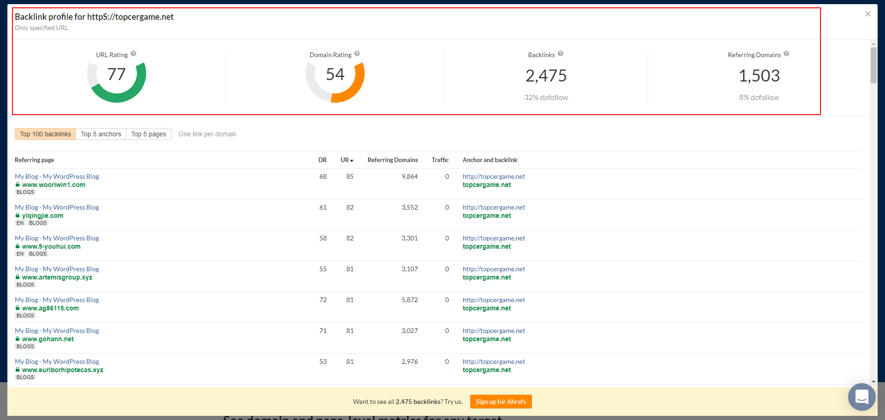Click the Domain Rating help question mark icon
Screen dimensions: 885x420
(357, 54)
